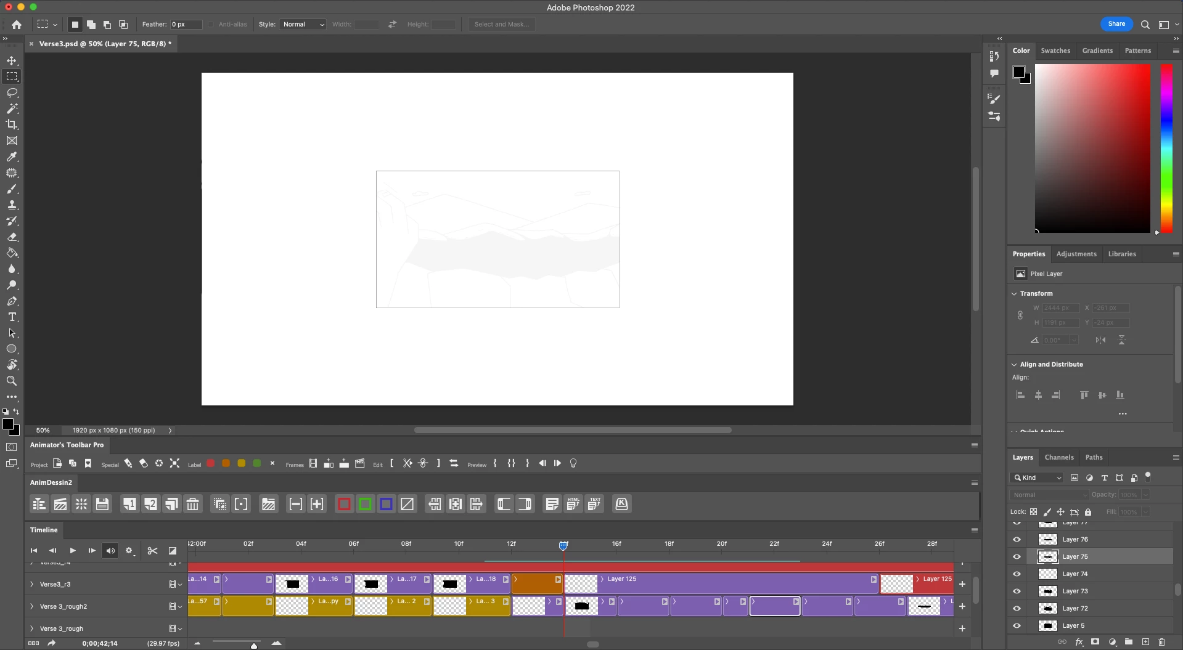
Task: Switch to the Patterns tab
Action: pos(1137,51)
